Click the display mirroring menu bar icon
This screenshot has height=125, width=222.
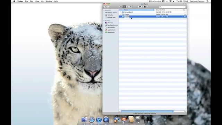(x=163, y=1)
